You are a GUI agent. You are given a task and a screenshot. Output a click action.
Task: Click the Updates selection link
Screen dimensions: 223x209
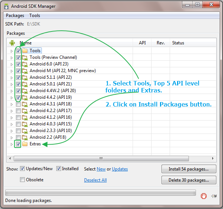(120, 169)
